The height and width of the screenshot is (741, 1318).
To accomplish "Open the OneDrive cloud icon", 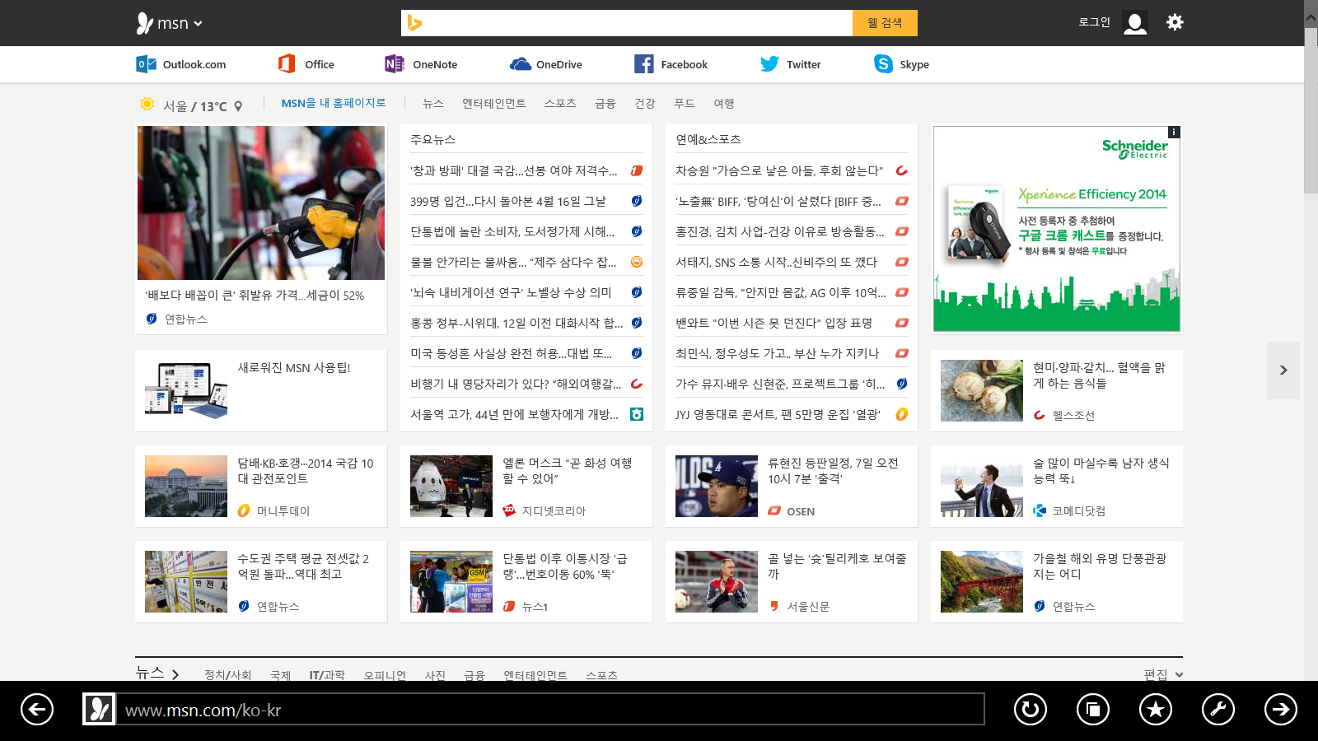I will point(520,64).
